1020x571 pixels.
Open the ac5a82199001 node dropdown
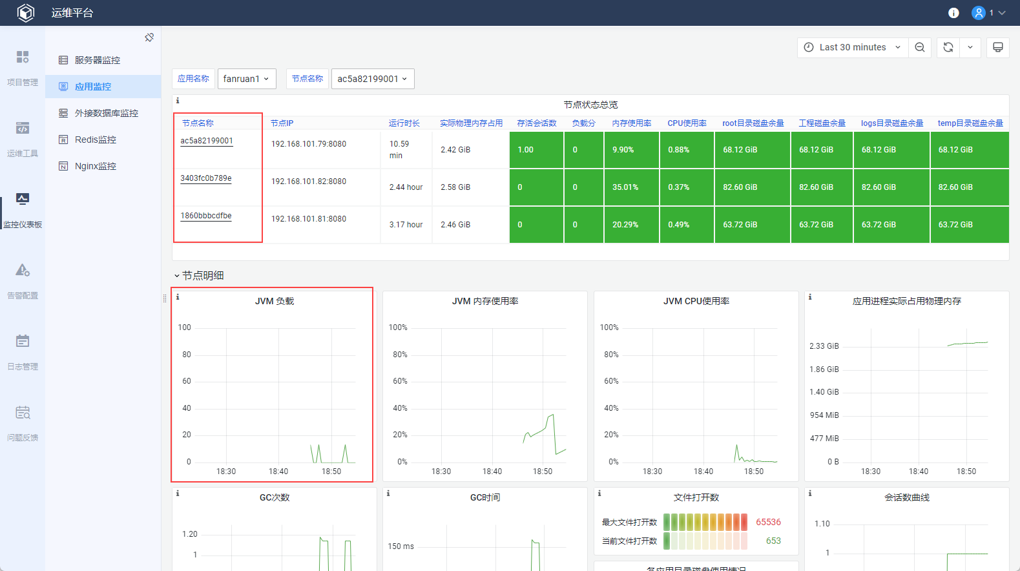pos(372,79)
